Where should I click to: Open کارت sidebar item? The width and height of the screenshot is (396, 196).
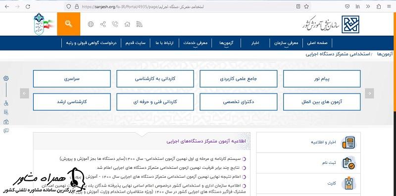point(308,183)
